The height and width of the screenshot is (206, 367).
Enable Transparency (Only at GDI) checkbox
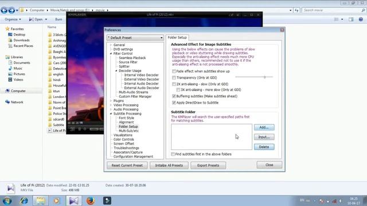[174, 78]
